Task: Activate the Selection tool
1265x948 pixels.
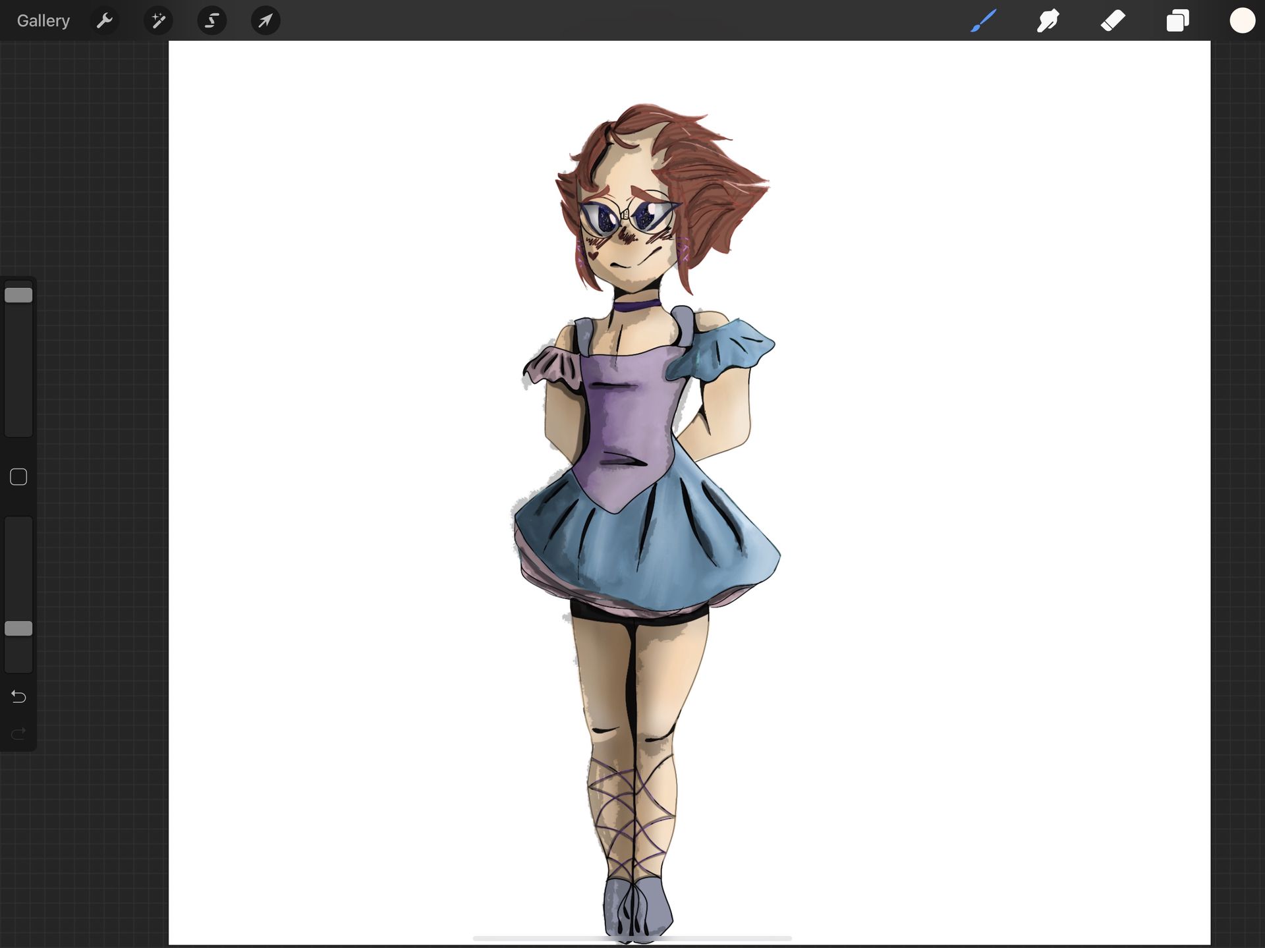Action: coord(211,20)
